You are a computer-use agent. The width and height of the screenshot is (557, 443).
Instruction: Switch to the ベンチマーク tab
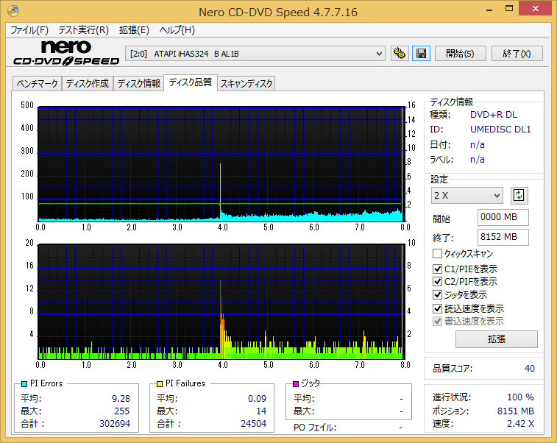[37, 83]
